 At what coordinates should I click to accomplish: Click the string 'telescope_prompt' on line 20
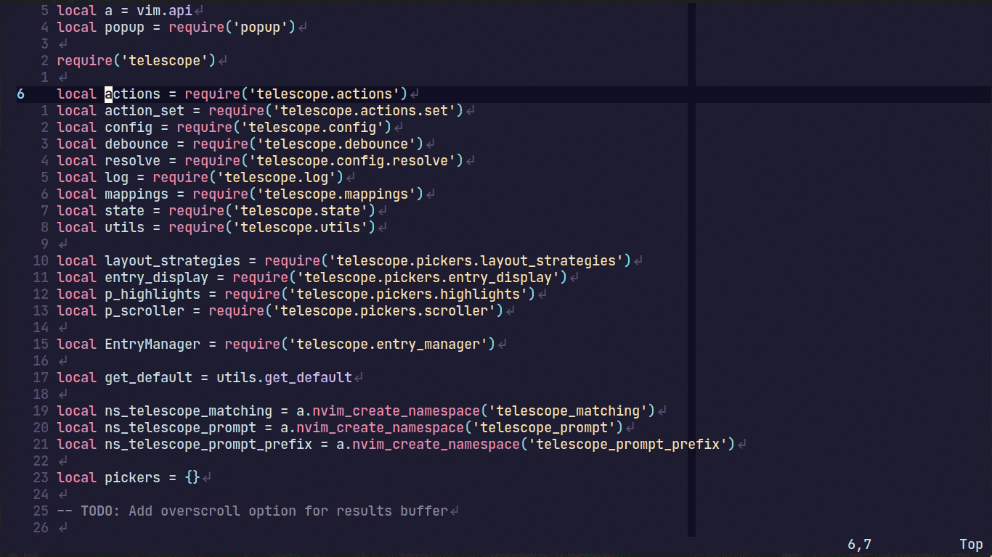[x=544, y=428]
